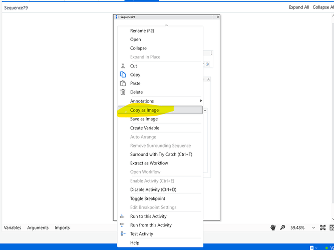Collapse the inner activity with its double chevron
The width and height of the screenshot is (334, 250).
(208, 79)
